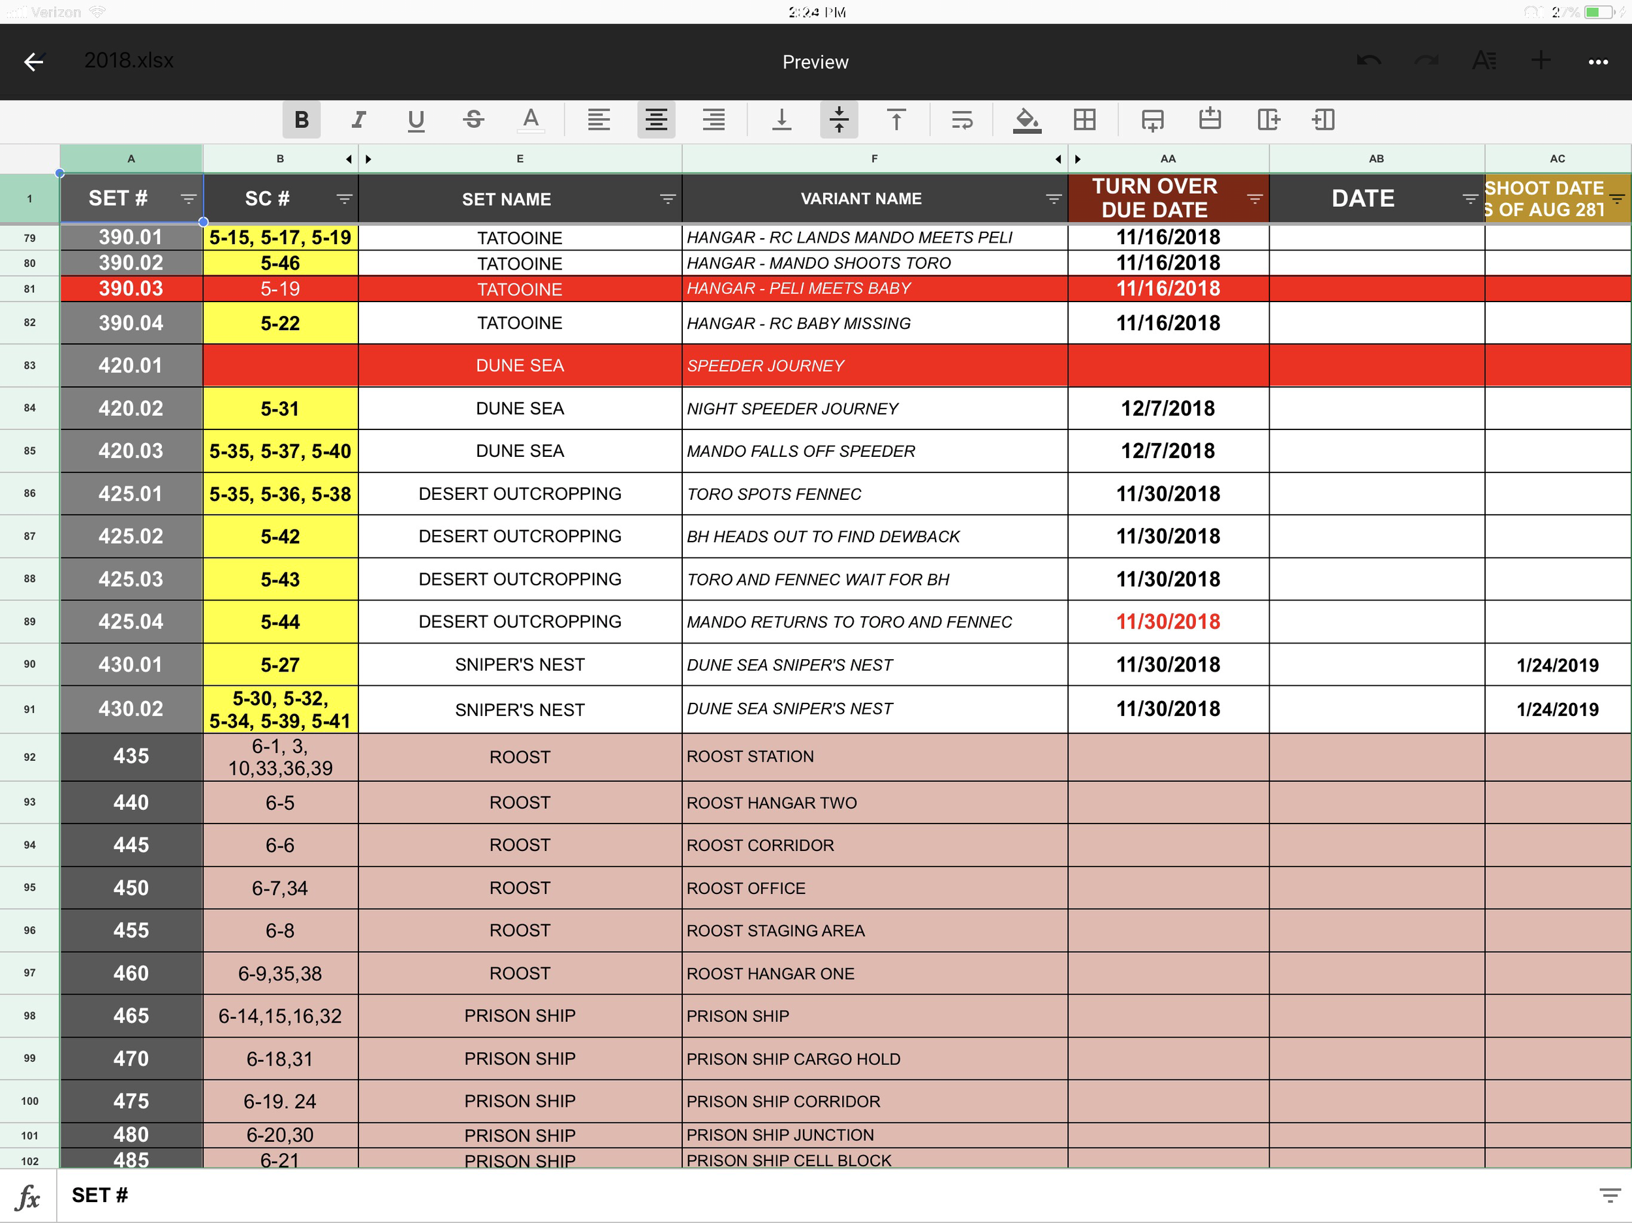Select row 83 header

click(x=29, y=365)
